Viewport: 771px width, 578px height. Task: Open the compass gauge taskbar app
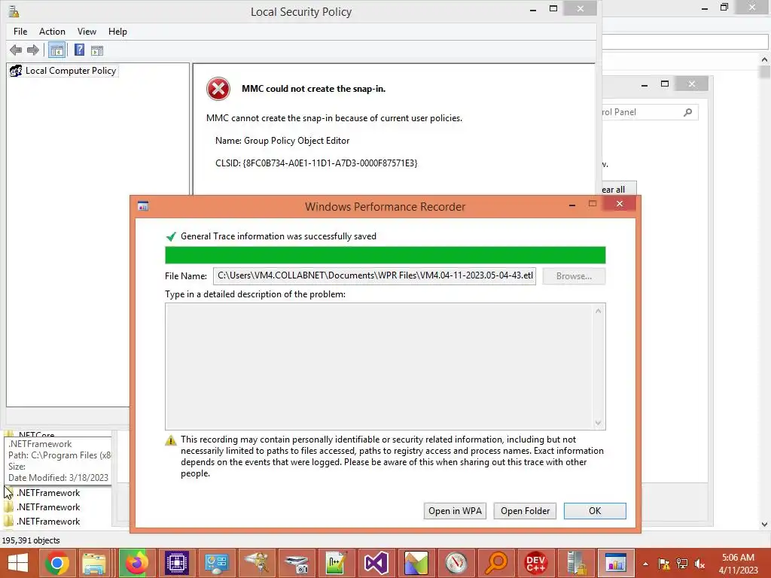tap(456, 563)
